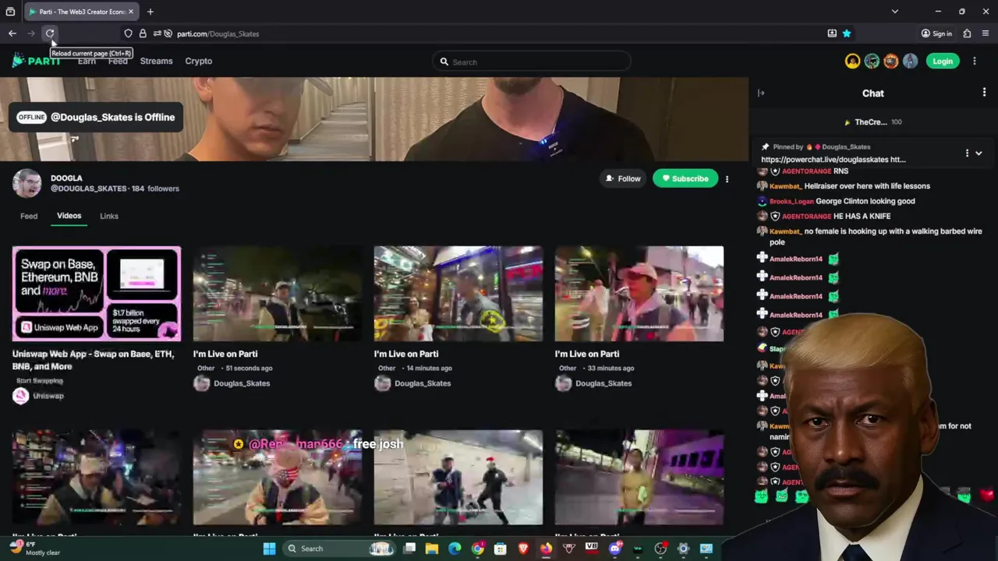This screenshot has width=998, height=561.
Task: Click the green-ringed avatar in the header
Action: click(x=872, y=62)
